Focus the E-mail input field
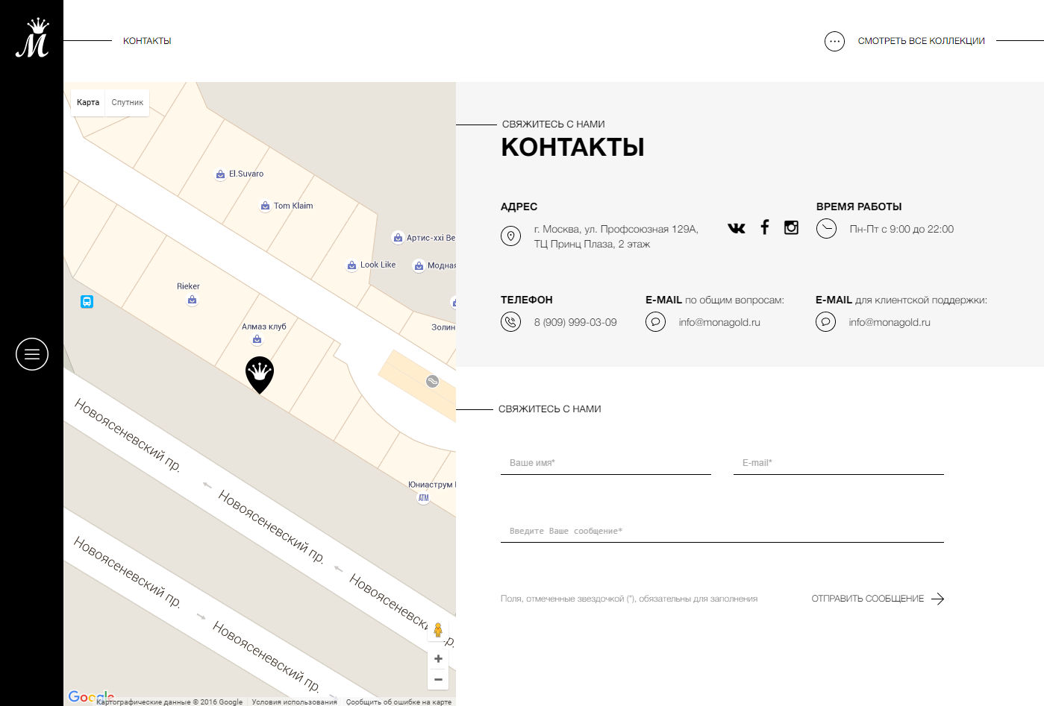The height and width of the screenshot is (706, 1044). (838, 463)
